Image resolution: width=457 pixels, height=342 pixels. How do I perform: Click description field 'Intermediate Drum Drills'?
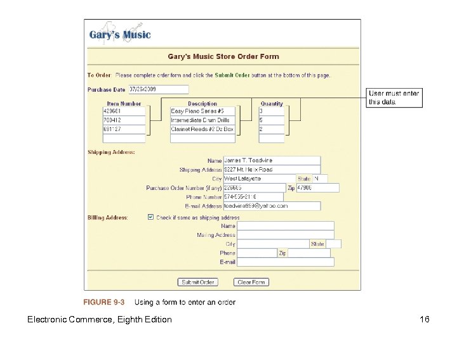coord(202,120)
